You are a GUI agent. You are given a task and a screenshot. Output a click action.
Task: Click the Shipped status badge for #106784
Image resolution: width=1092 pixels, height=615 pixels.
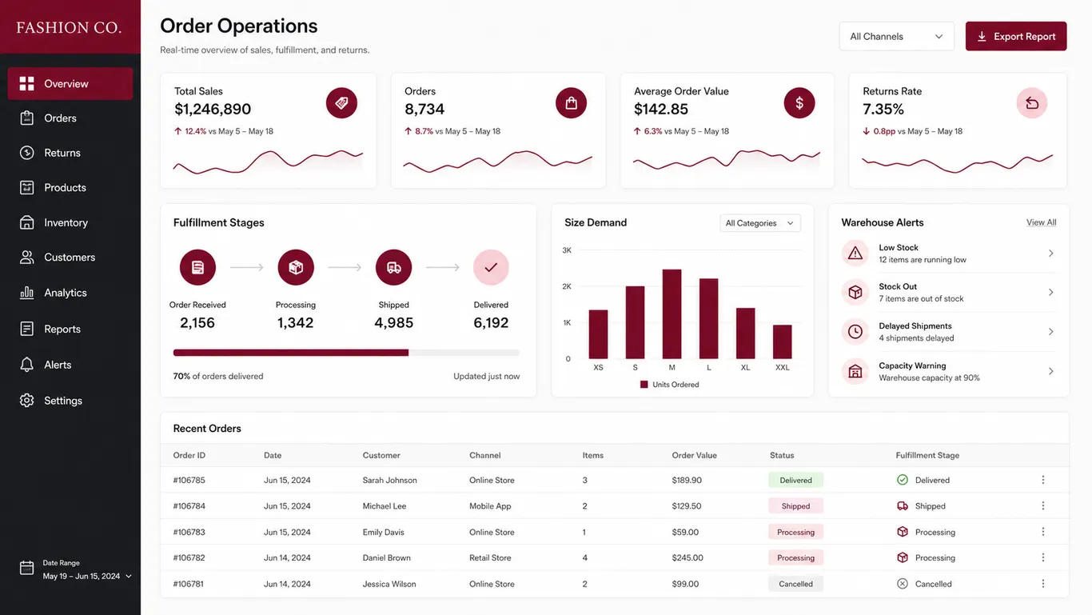[795, 506]
